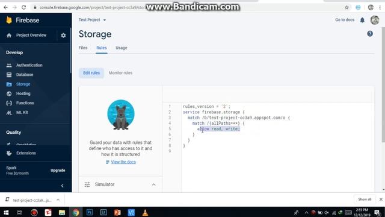Select Edit rules view
This screenshot has width=385, height=217.
pyautogui.click(x=91, y=73)
